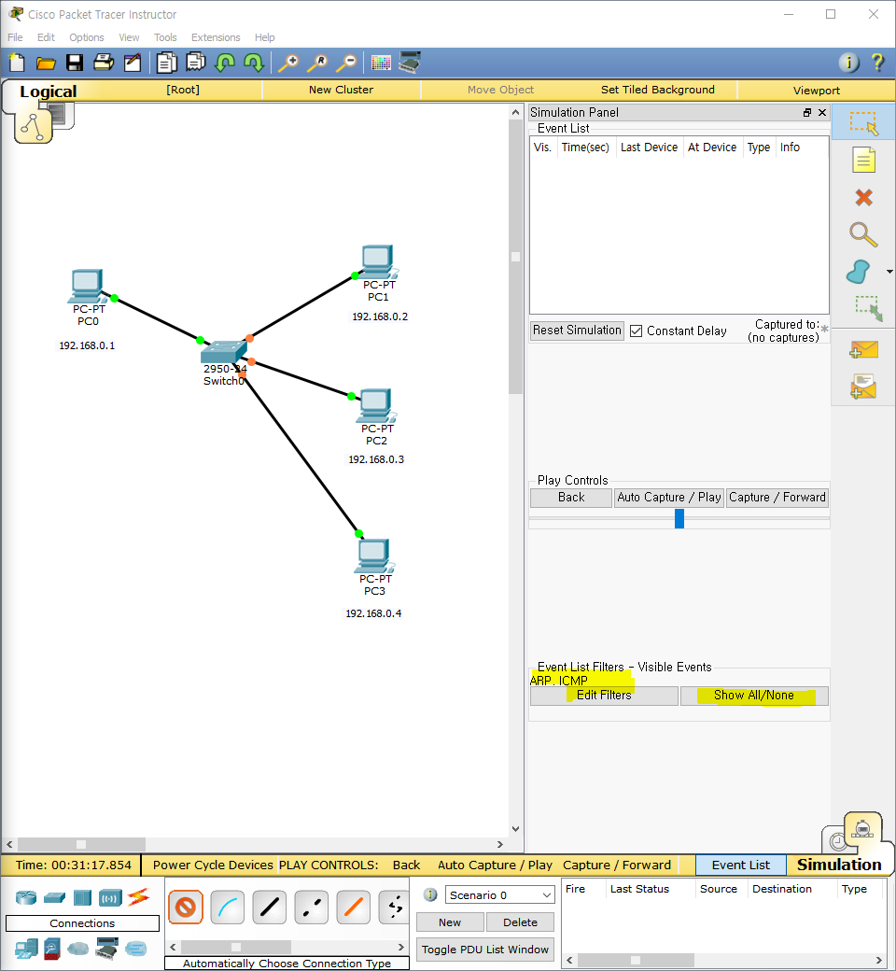The width and height of the screenshot is (896, 971).
Task: Open the Tools menu
Action: [165, 37]
